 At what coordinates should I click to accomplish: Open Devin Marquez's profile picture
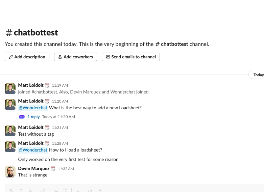tap(10, 172)
